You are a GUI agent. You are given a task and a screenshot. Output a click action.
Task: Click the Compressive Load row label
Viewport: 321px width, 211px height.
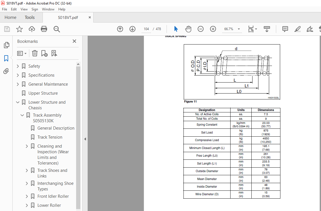click(207, 140)
